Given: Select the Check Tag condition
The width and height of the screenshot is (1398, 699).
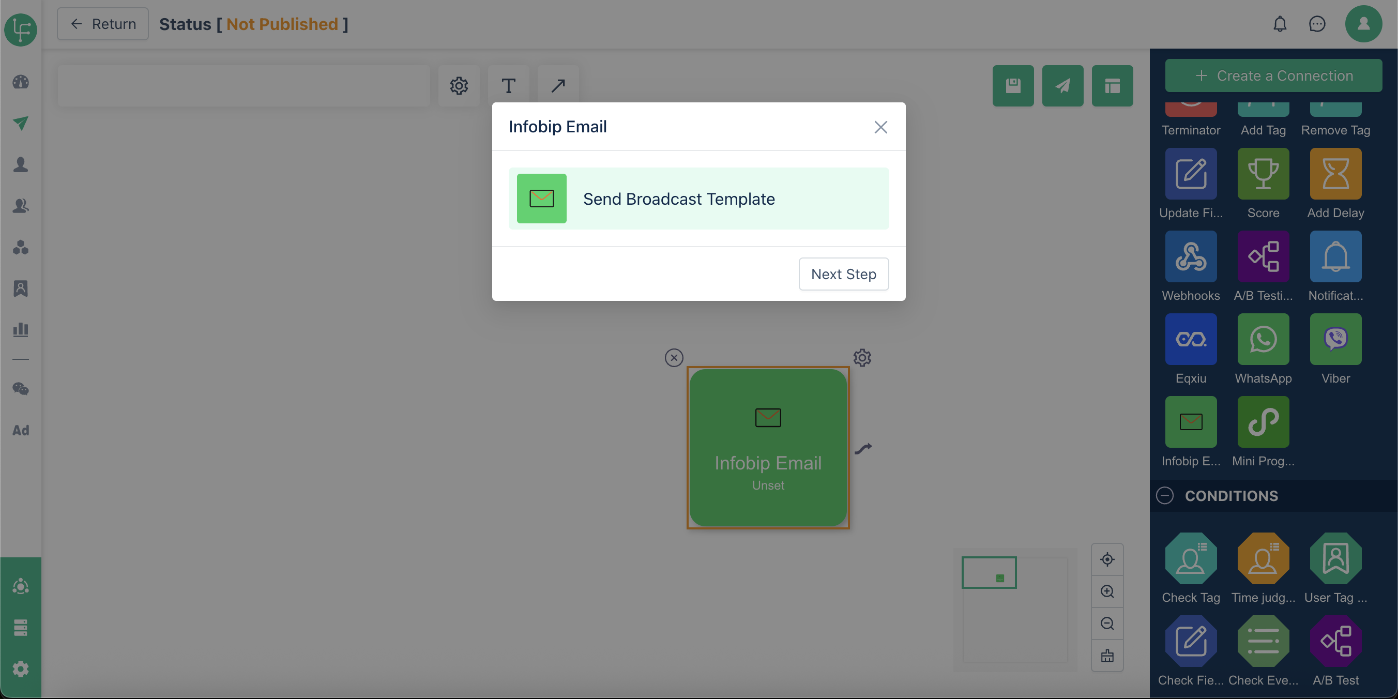Looking at the screenshot, I should coord(1191,558).
